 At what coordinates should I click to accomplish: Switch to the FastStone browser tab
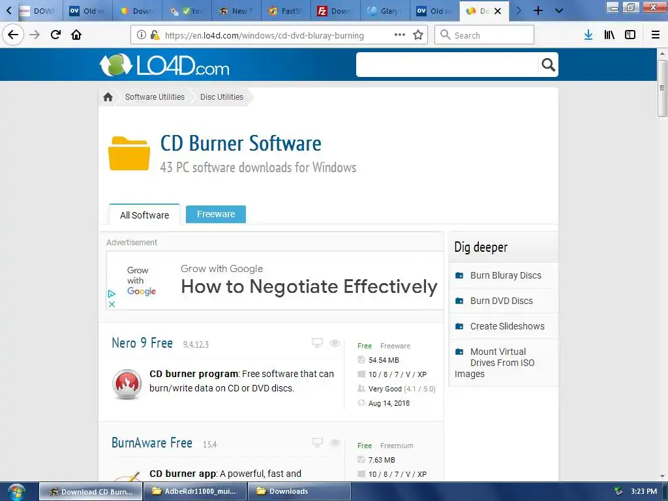[286, 11]
